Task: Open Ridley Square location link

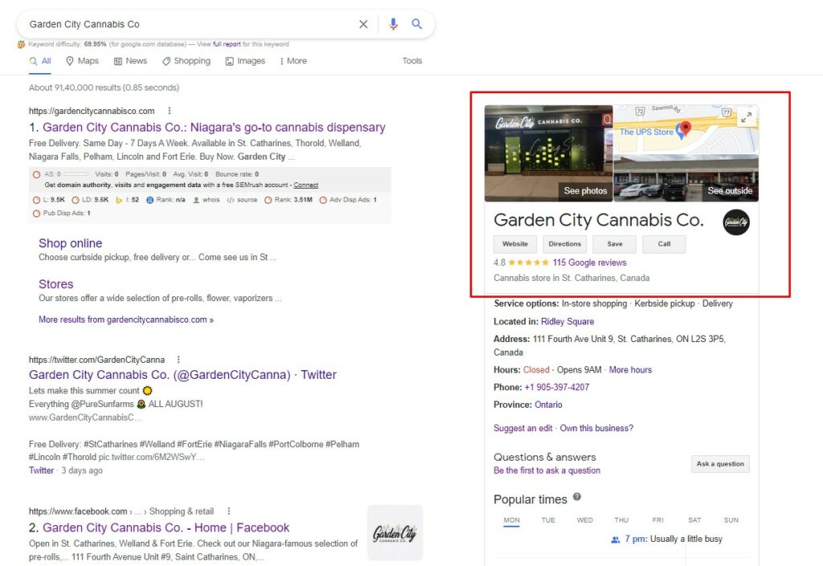Action: 567,322
